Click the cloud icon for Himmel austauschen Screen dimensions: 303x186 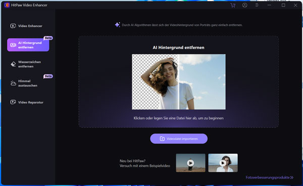point(13,83)
